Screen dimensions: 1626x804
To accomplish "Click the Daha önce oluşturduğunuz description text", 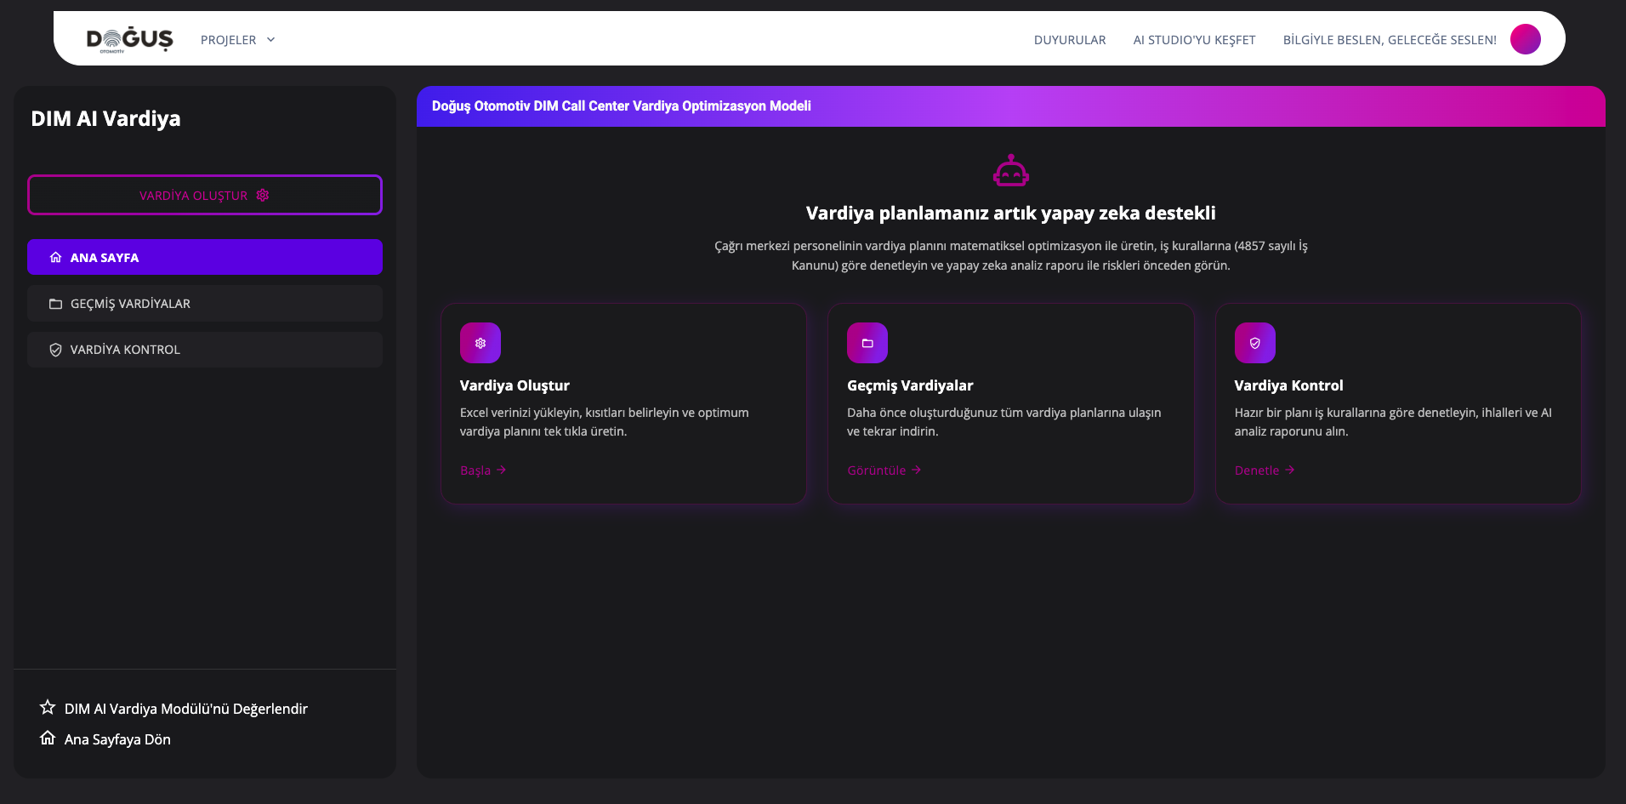I will [x=1004, y=422].
